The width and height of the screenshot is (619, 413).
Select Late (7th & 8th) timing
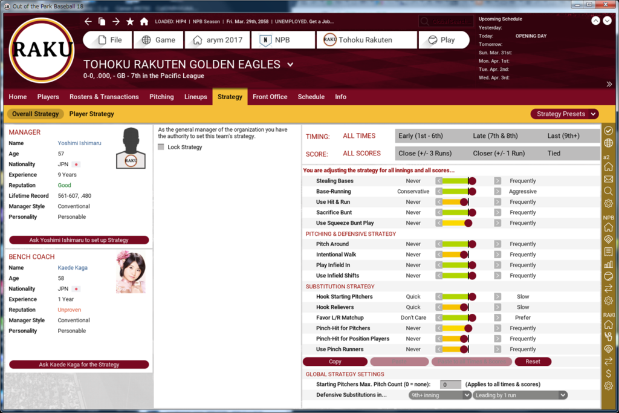495,136
